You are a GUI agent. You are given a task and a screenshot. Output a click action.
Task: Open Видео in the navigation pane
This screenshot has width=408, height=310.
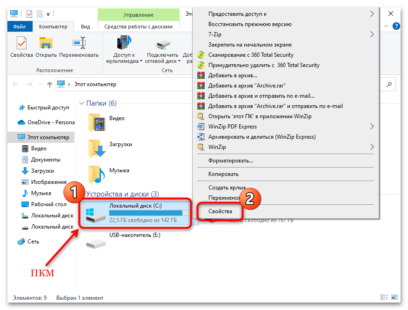34,148
